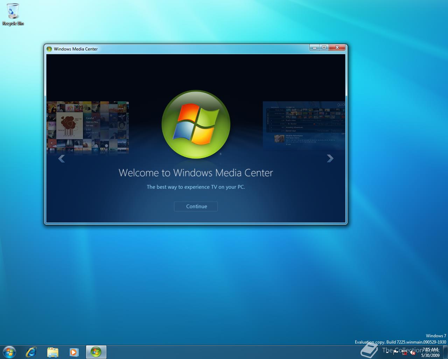Viewport: 448px width, 359px height.
Task: Advance to next slide with right arrow
Action: 330,158
